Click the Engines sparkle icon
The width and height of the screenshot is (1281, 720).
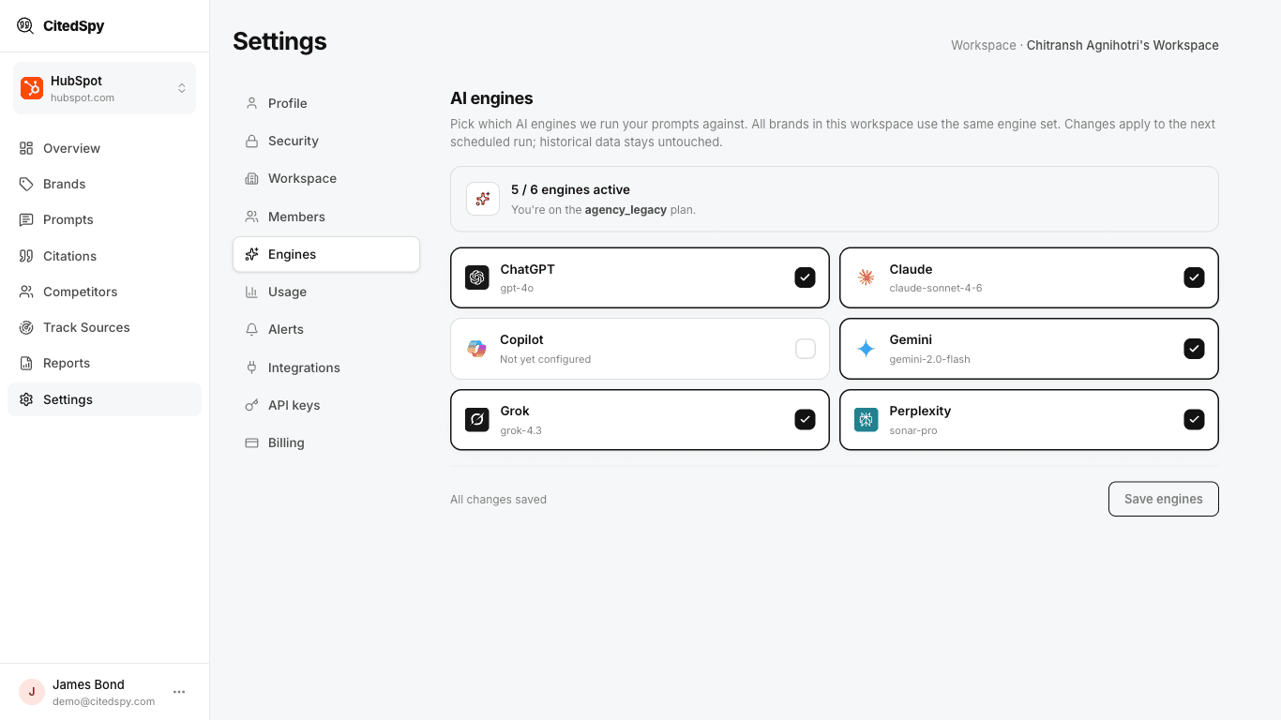pos(251,254)
